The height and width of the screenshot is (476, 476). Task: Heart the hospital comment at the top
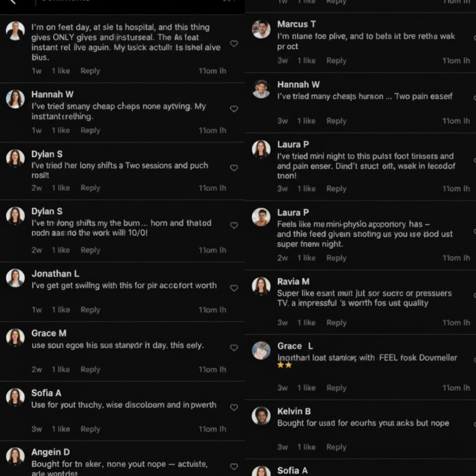coord(234,44)
